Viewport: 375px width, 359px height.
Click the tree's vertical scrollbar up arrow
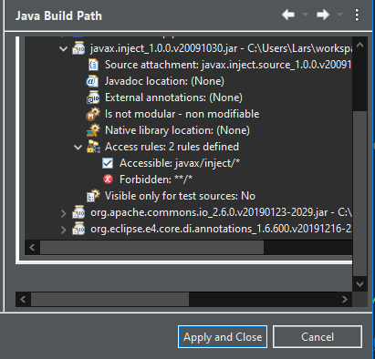(x=360, y=45)
